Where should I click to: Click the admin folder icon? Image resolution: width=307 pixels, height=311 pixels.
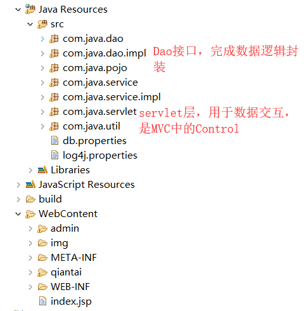tap(42, 228)
